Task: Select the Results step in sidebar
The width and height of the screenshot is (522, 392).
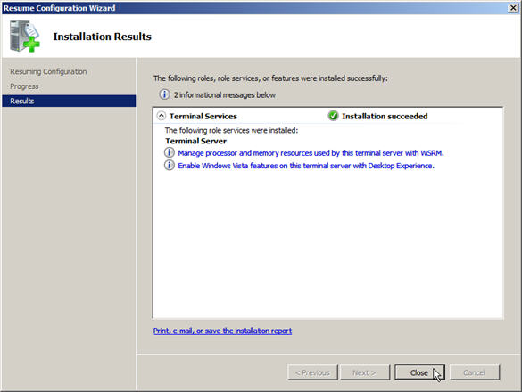Action: [x=69, y=101]
